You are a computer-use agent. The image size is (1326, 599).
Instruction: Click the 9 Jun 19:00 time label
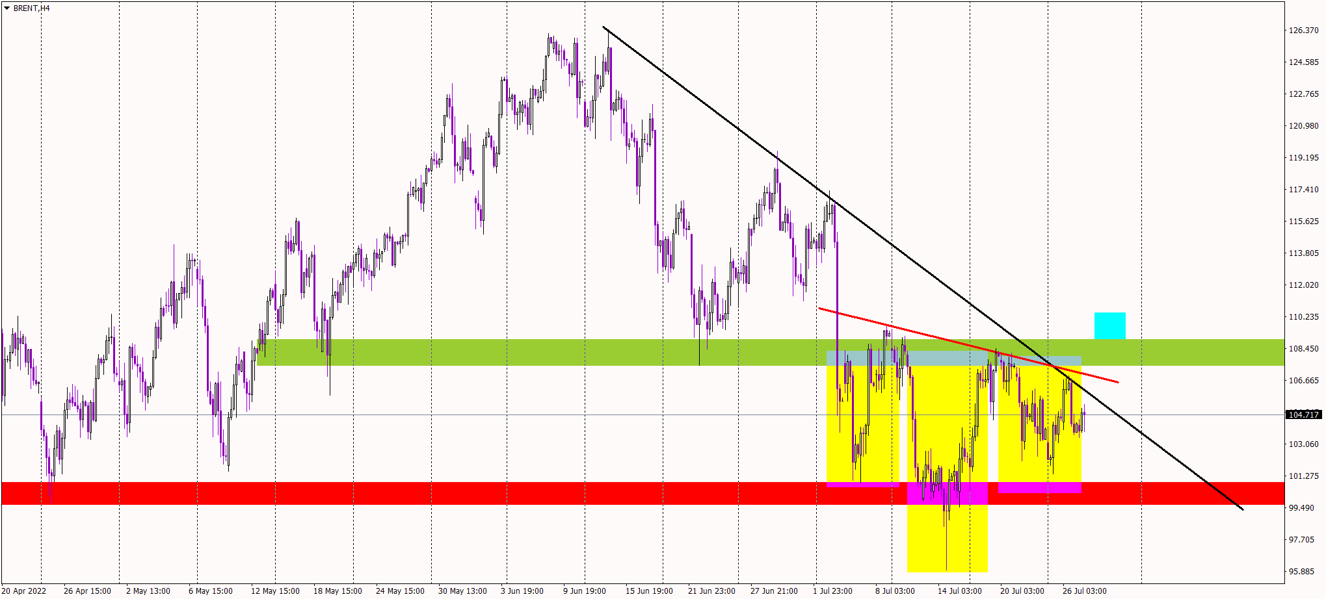click(x=585, y=591)
